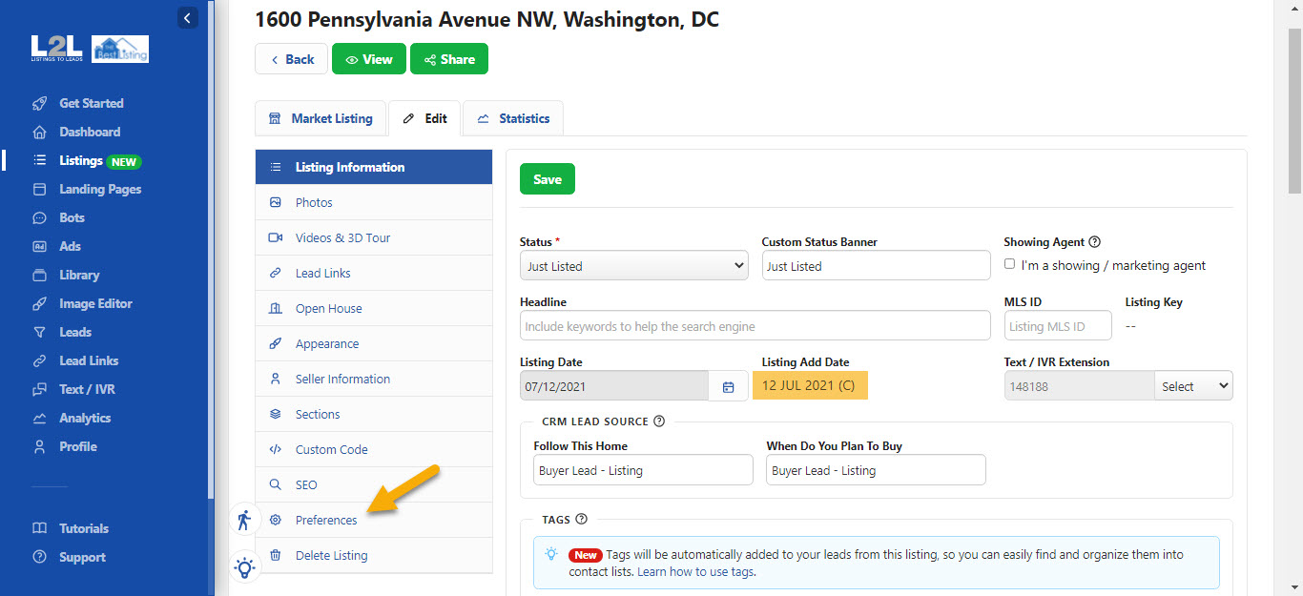Click the calendar icon beside Listing Date
Image resolution: width=1303 pixels, height=596 pixels.
[728, 386]
